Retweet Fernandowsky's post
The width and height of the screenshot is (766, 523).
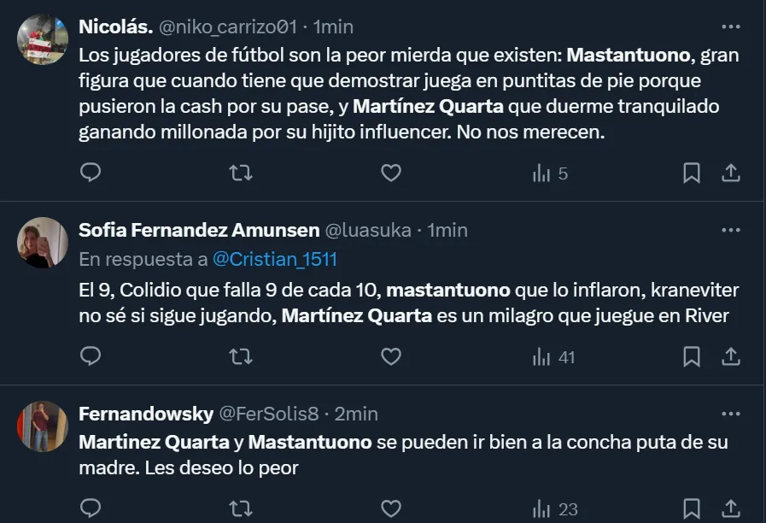(x=241, y=508)
